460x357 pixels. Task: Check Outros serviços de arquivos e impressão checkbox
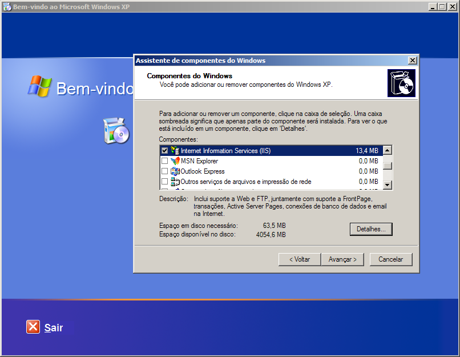[164, 182]
